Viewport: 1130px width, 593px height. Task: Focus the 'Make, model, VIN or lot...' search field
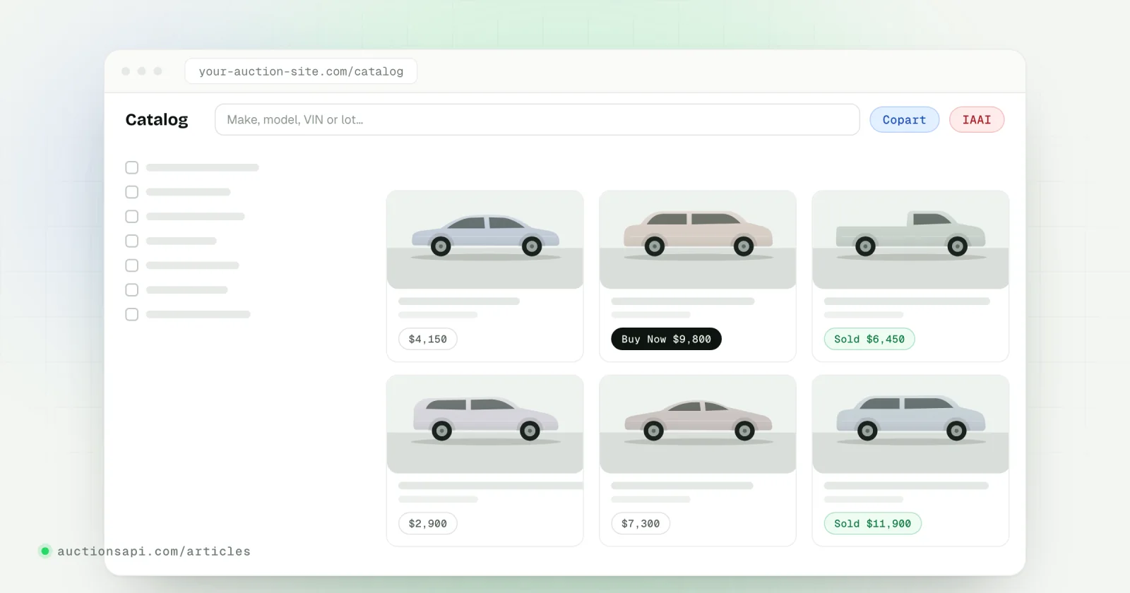[x=537, y=119]
